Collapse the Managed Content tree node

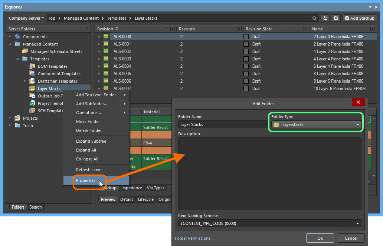pyautogui.click(x=10, y=44)
